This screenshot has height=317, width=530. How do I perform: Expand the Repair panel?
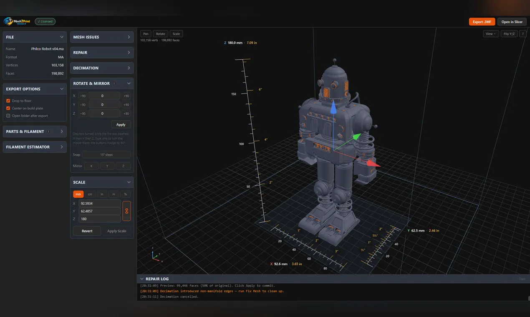tap(102, 53)
